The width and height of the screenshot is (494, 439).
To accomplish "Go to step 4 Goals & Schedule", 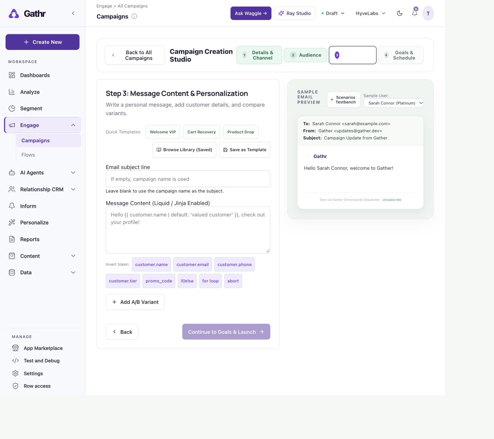I will click(x=401, y=55).
